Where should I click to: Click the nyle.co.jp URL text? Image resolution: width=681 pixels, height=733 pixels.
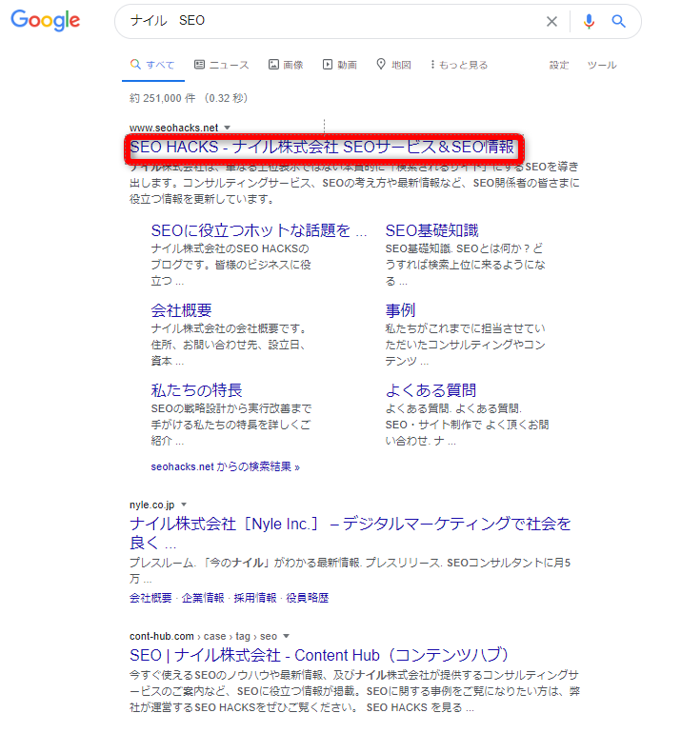tap(151, 505)
